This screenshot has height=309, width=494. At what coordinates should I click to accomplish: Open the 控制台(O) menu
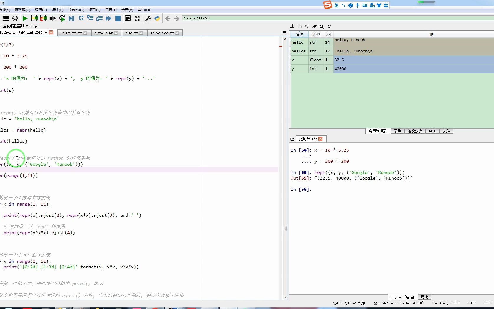(76, 10)
